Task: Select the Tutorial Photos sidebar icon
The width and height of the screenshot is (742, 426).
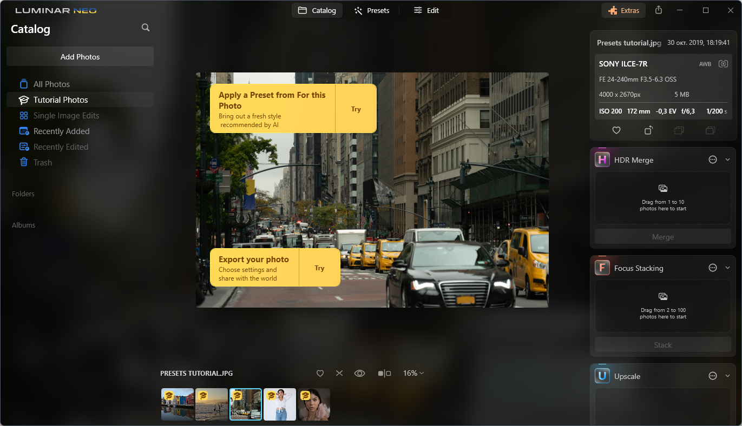Action: click(23, 99)
